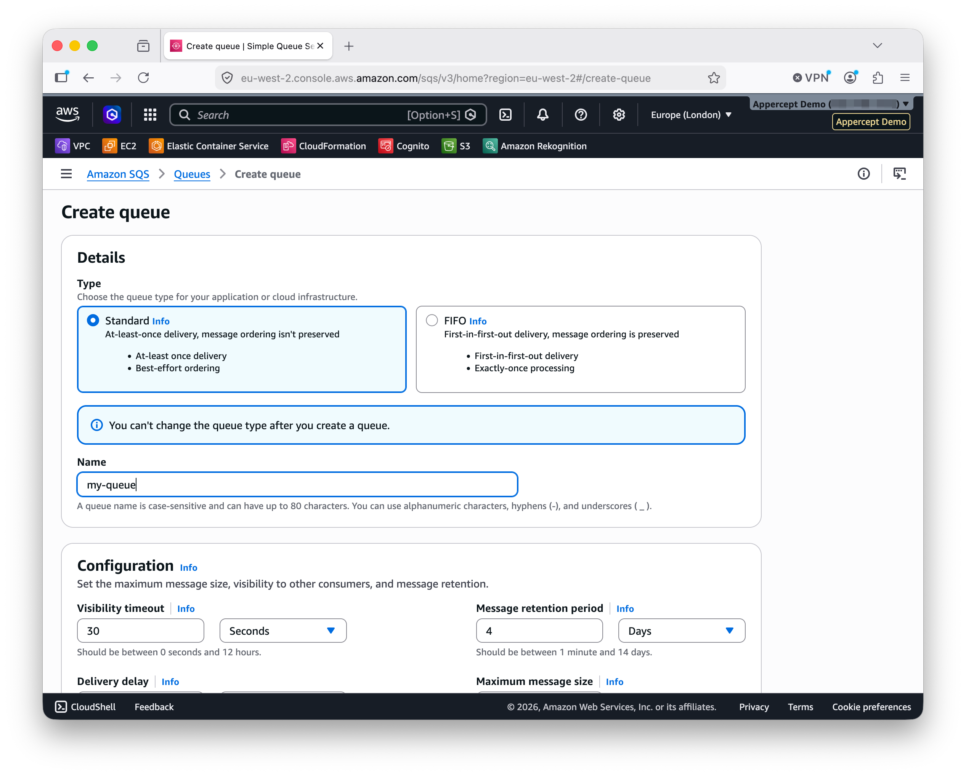Image resolution: width=966 pixels, height=776 pixels.
Task: Expand the Message retention Days unit dropdown
Action: coord(682,631)
